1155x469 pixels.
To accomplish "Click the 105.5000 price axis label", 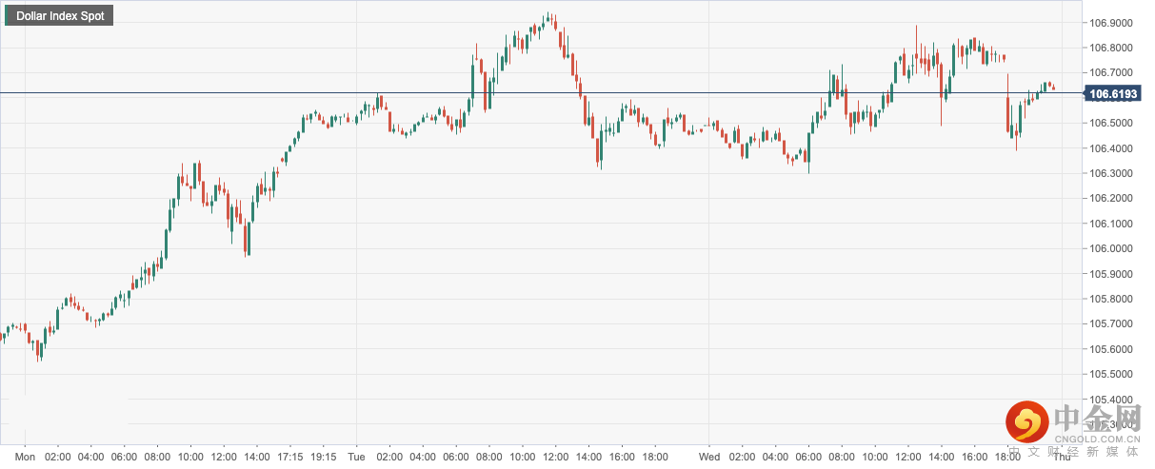I will pos(1111,375).
